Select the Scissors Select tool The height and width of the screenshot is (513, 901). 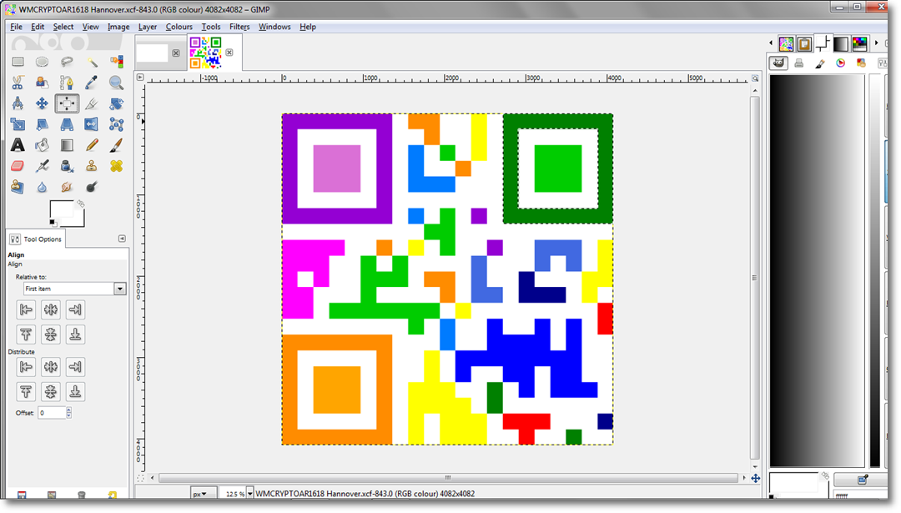point(18,83)
